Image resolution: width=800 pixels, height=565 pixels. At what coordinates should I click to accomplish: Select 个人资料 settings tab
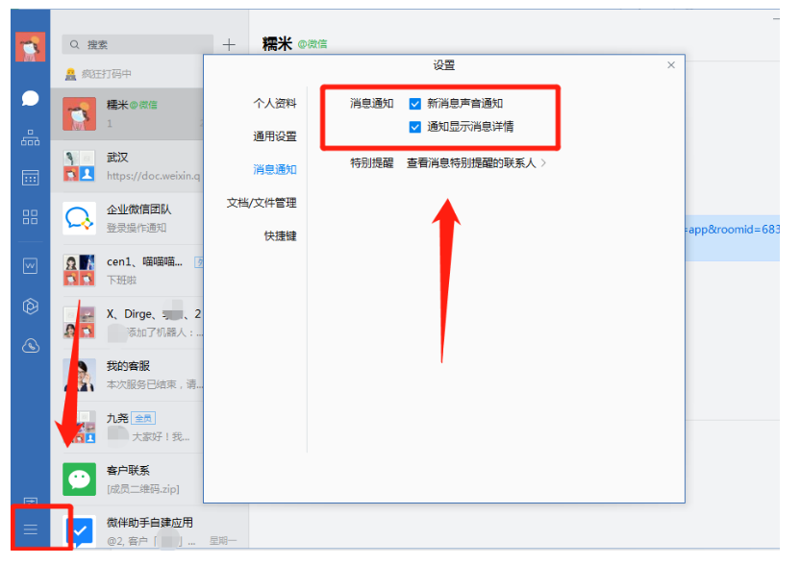pyautogui.click(x=275, y=104)
